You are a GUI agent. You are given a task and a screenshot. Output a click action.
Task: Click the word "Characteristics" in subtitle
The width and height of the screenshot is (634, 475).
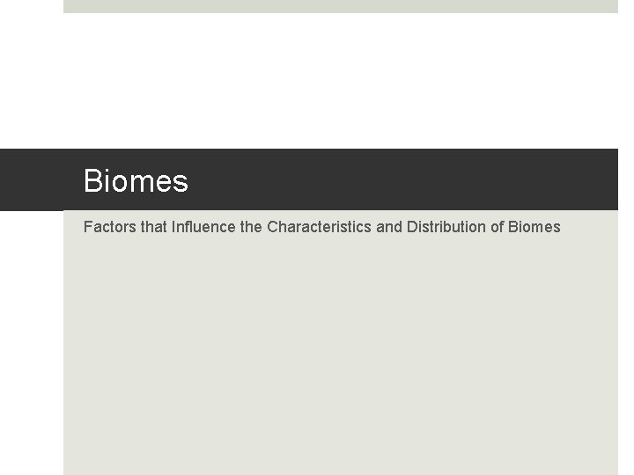(319, 227)
